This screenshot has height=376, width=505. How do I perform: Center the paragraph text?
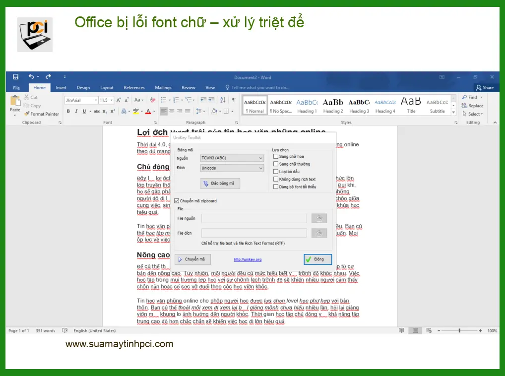click(x=172, y=111)
